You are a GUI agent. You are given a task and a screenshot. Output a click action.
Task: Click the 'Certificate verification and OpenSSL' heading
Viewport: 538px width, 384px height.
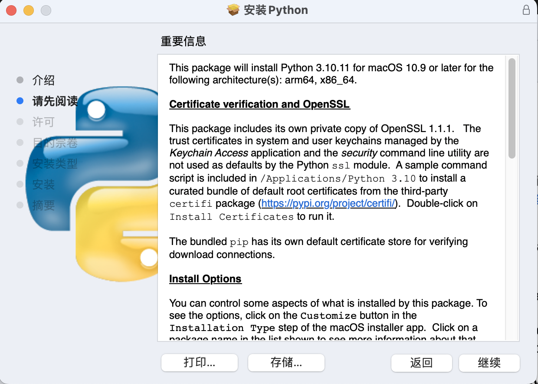click(259, 104)
